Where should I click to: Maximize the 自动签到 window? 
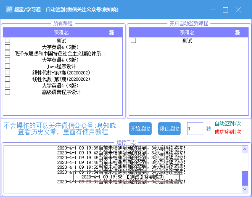225,10
